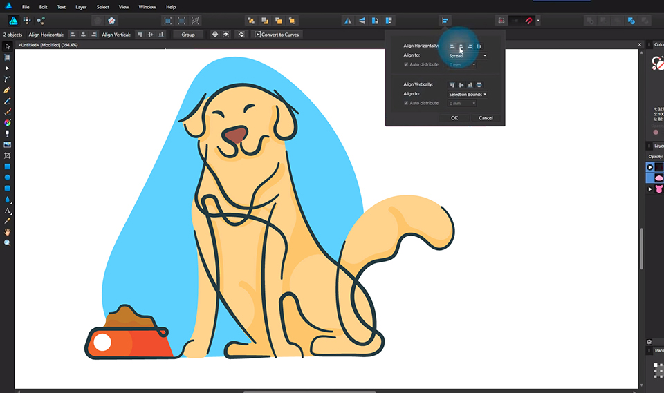Open the lower 0 mm spacing dropdown
Image resolution: width=664 pixels, height=393 pixels.
coord(462,103)
